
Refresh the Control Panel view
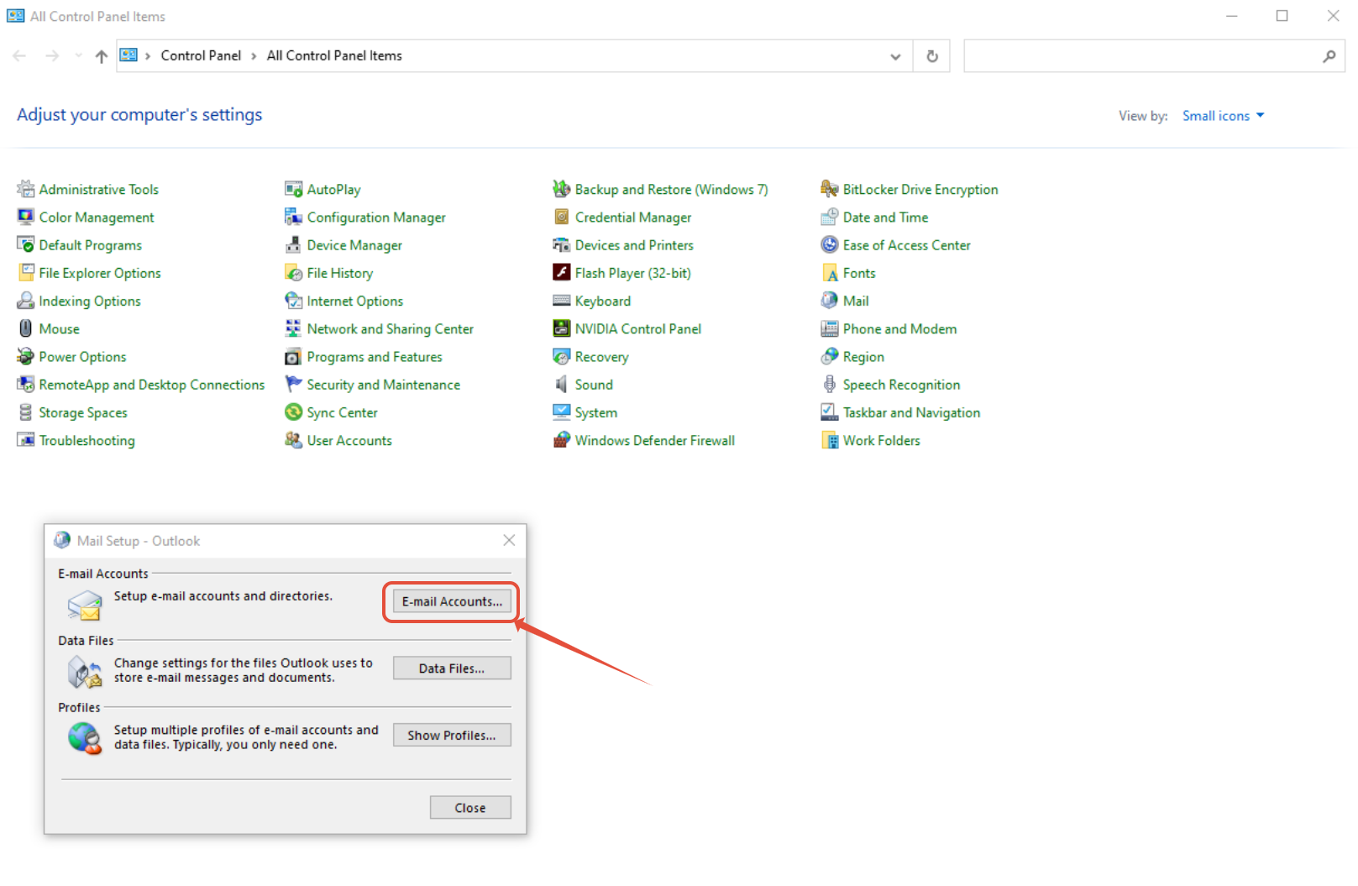pos(932,56)
